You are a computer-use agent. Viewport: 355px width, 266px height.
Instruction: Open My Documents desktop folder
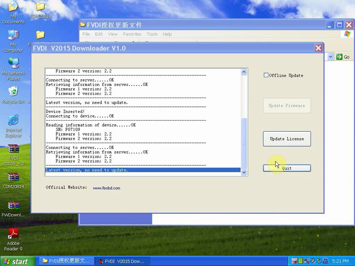13,7
